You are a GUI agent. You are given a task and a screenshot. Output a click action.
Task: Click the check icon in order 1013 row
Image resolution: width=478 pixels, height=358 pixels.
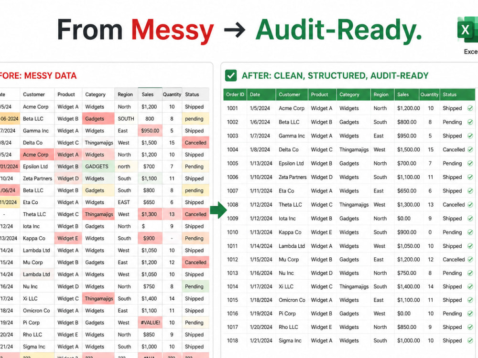coord(470,273)
